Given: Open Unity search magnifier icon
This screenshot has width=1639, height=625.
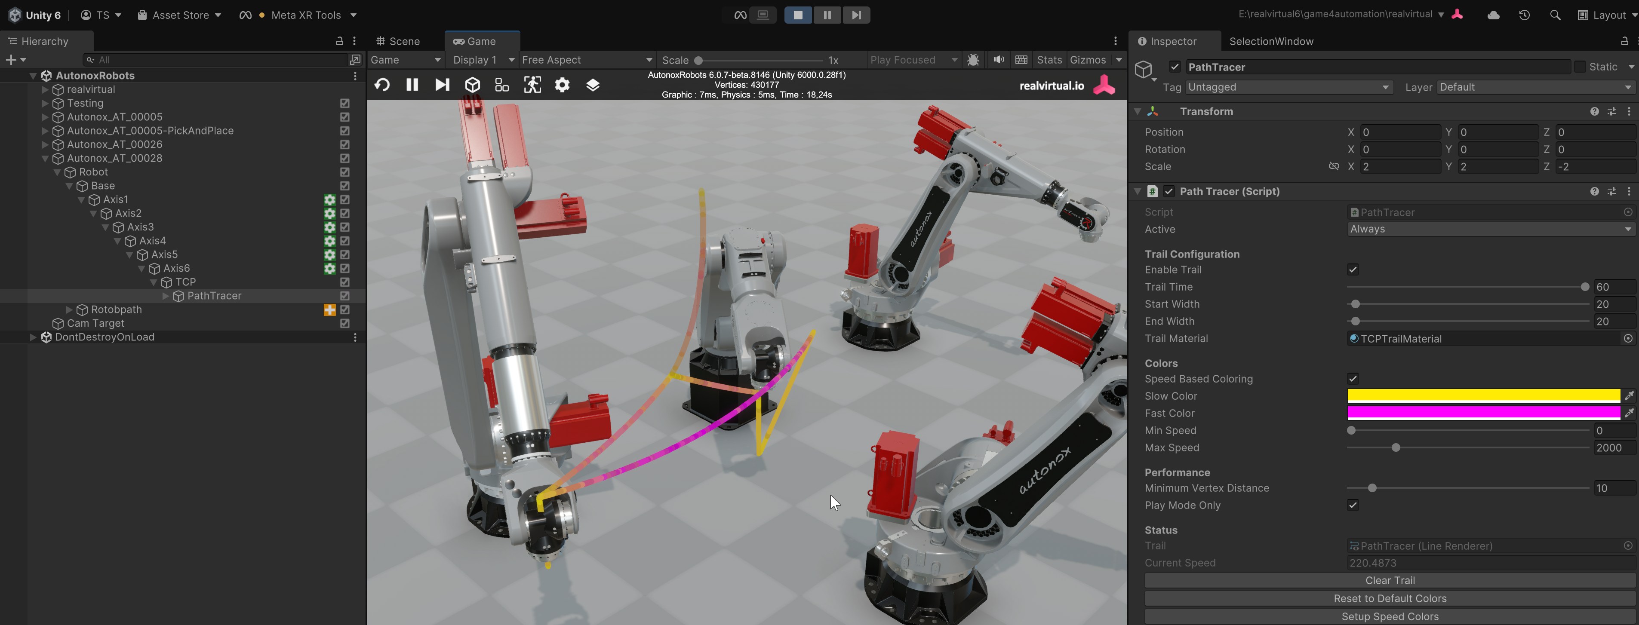Looking at the screenshot, I should point(1554,15).
